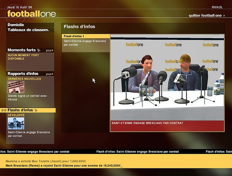232x176 pixels.
Task: Click the camera icon beside Flashs d'infos
Action: point(36,110)
